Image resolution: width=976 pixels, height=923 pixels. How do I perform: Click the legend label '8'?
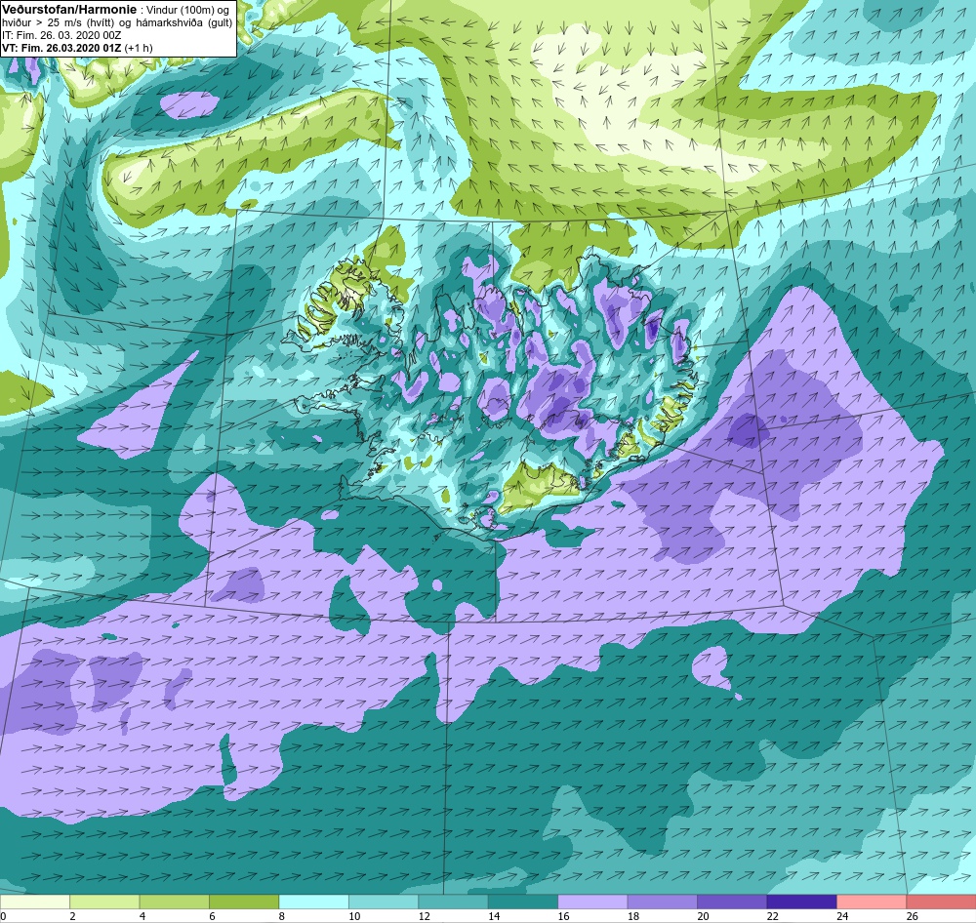tap(282, 916)
